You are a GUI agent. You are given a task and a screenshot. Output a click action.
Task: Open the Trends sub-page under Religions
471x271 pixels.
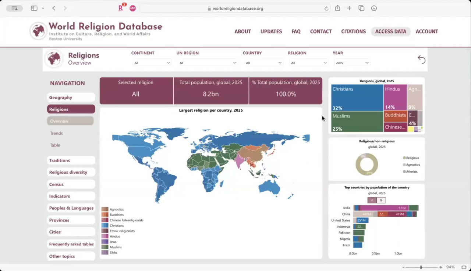point(57,133)
